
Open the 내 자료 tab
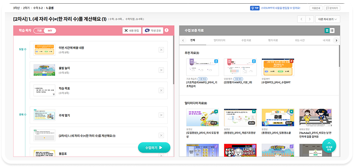pyautogui.click(x=326, y=40)
